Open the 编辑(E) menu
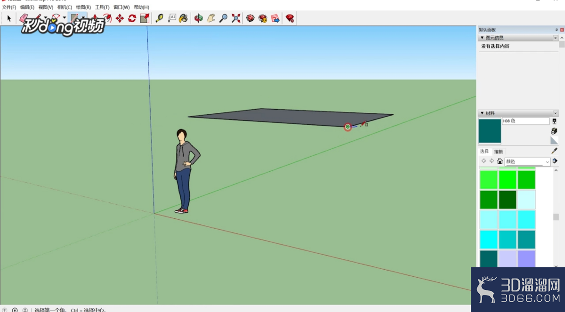The image size is (565, 312). pyautogui.click(x=27, y=8)
